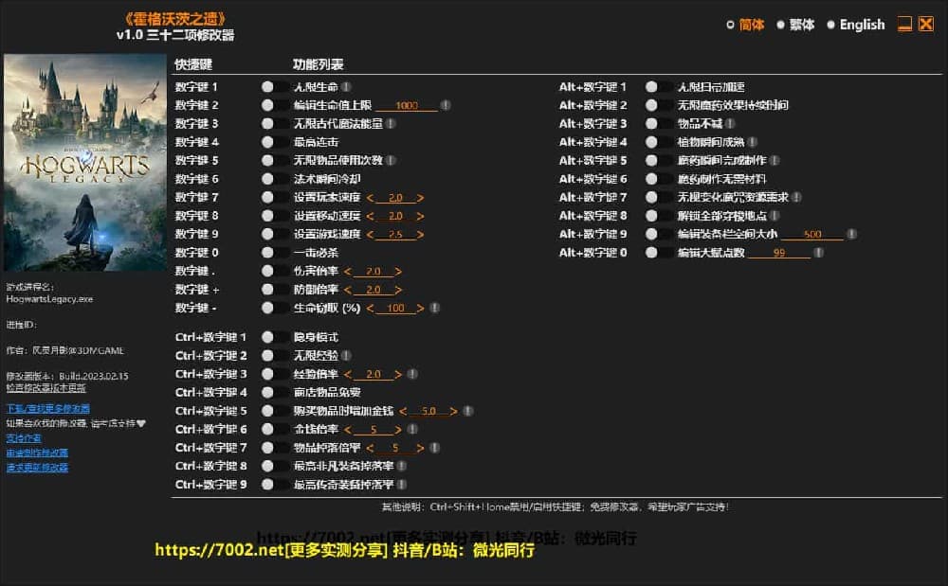
Task: Click 申请制作修改器 link
Action: [37, 453]
